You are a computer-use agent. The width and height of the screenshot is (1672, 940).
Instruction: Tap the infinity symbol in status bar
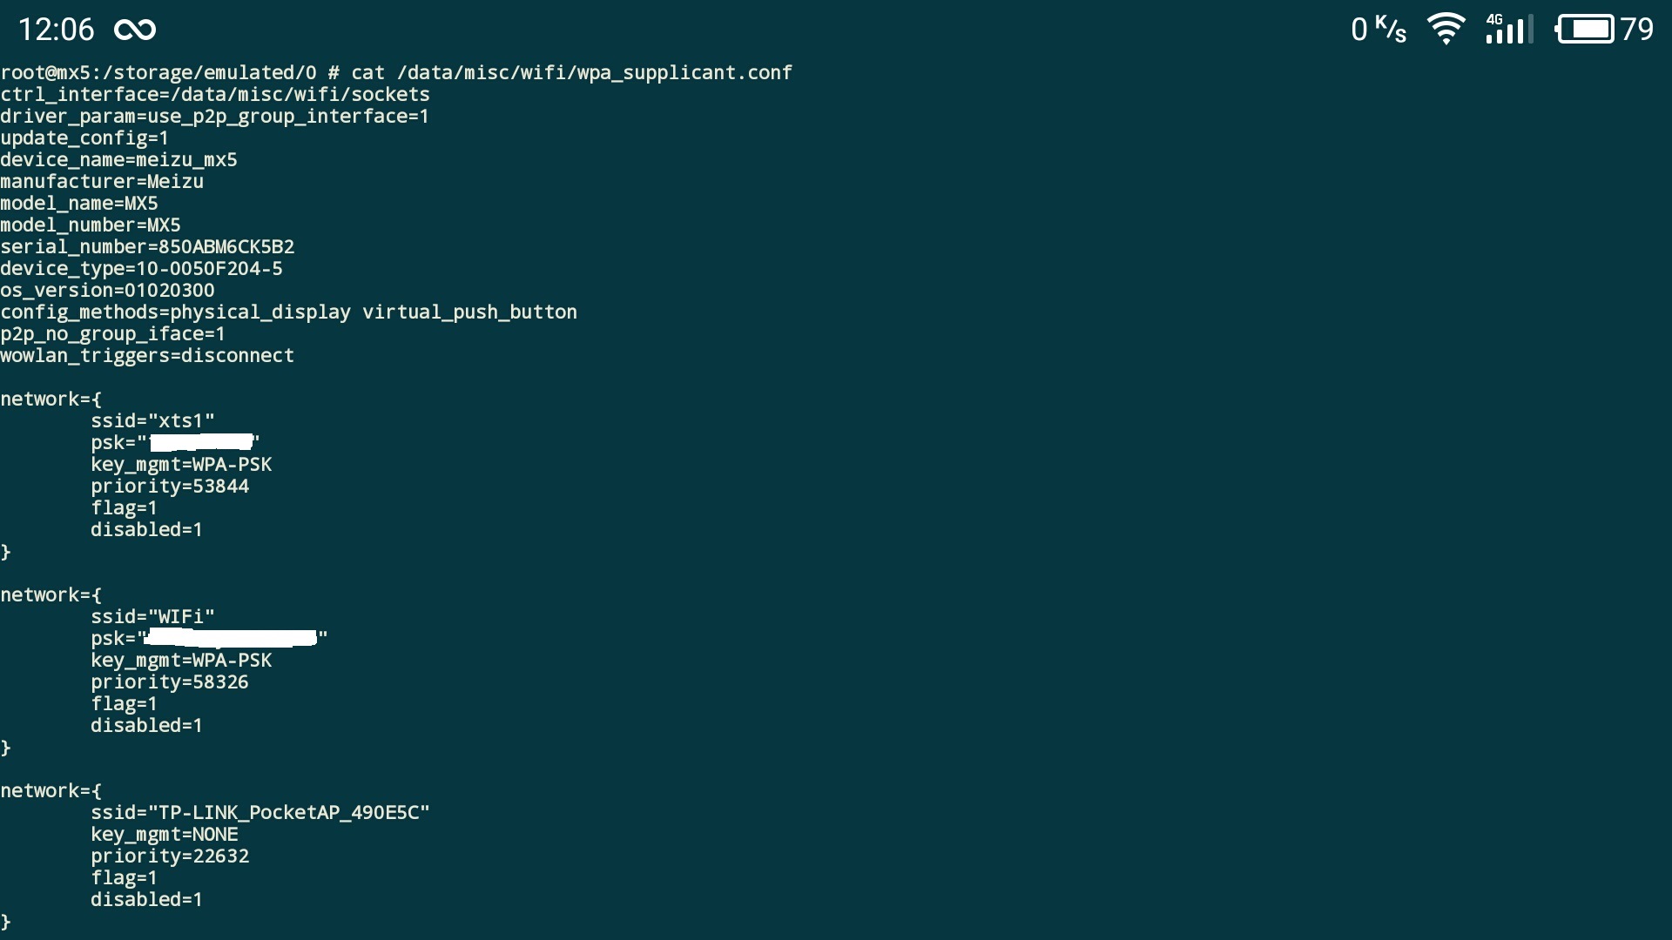pyautogui.click(x=135, y=30)
